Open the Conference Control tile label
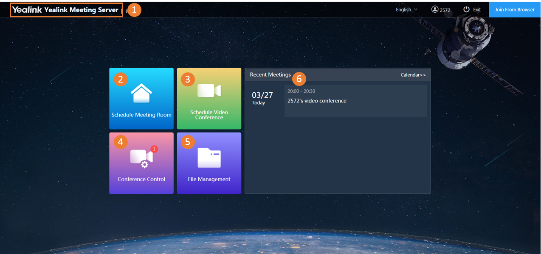 click(141, 179)
